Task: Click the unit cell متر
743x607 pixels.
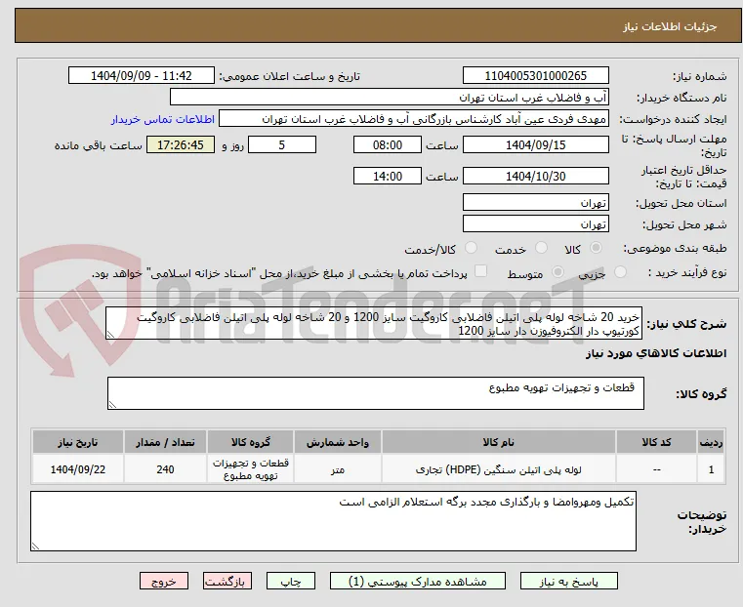Action: 338,469
